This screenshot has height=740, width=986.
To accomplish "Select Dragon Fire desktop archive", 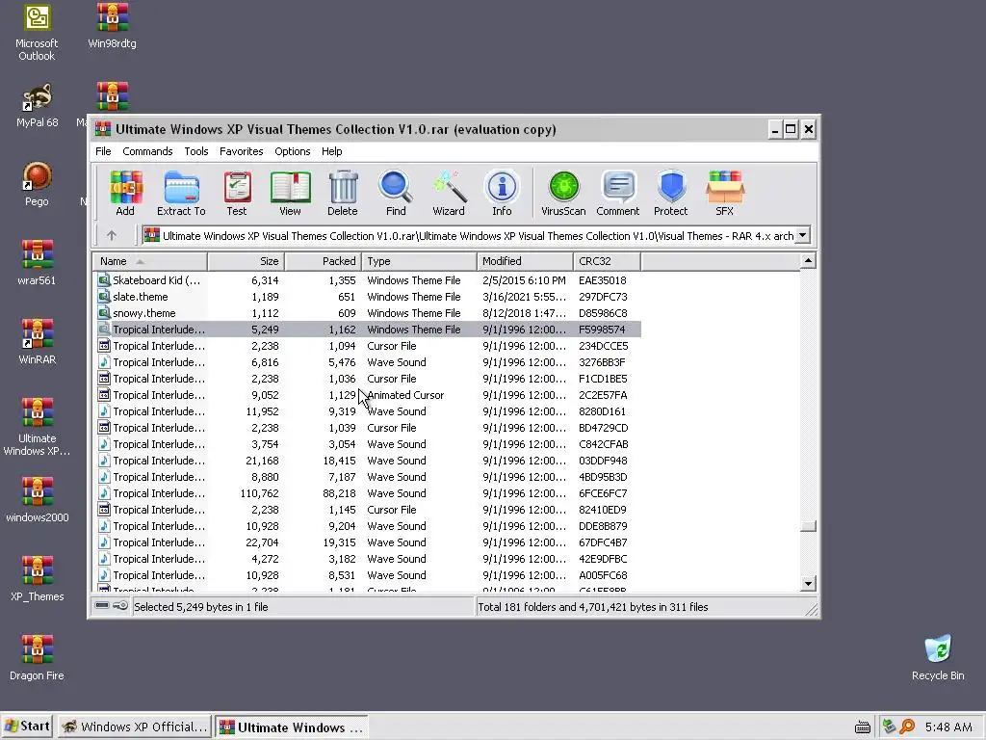I will coord(37,659).
